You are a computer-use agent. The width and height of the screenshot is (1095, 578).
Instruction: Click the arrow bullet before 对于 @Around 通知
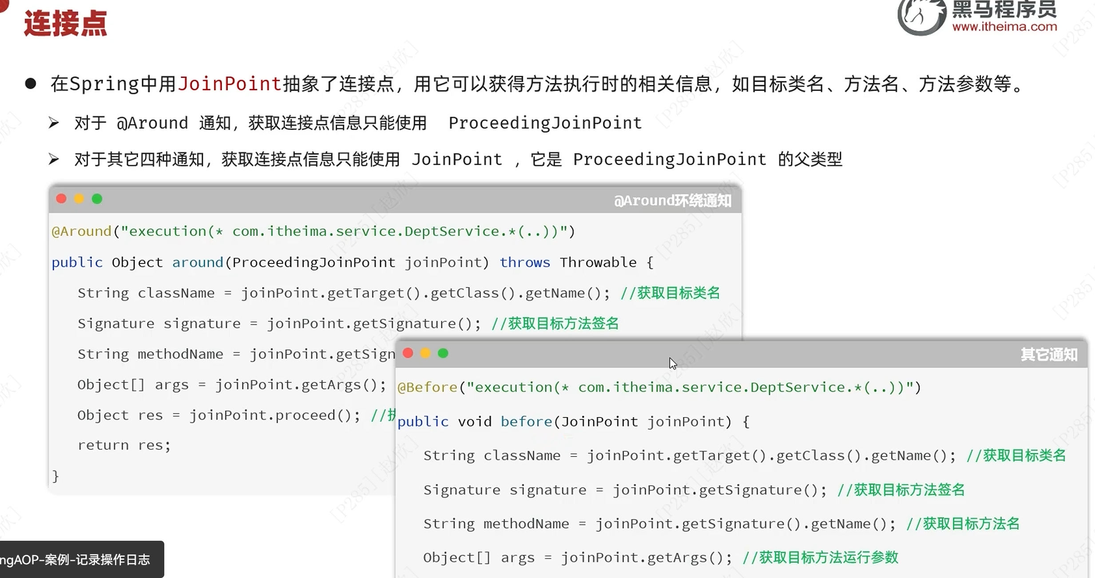(54, 123)
